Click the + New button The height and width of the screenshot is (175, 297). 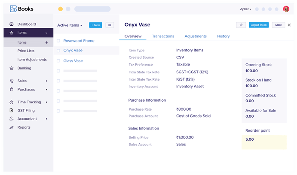[x=96, y=25]
